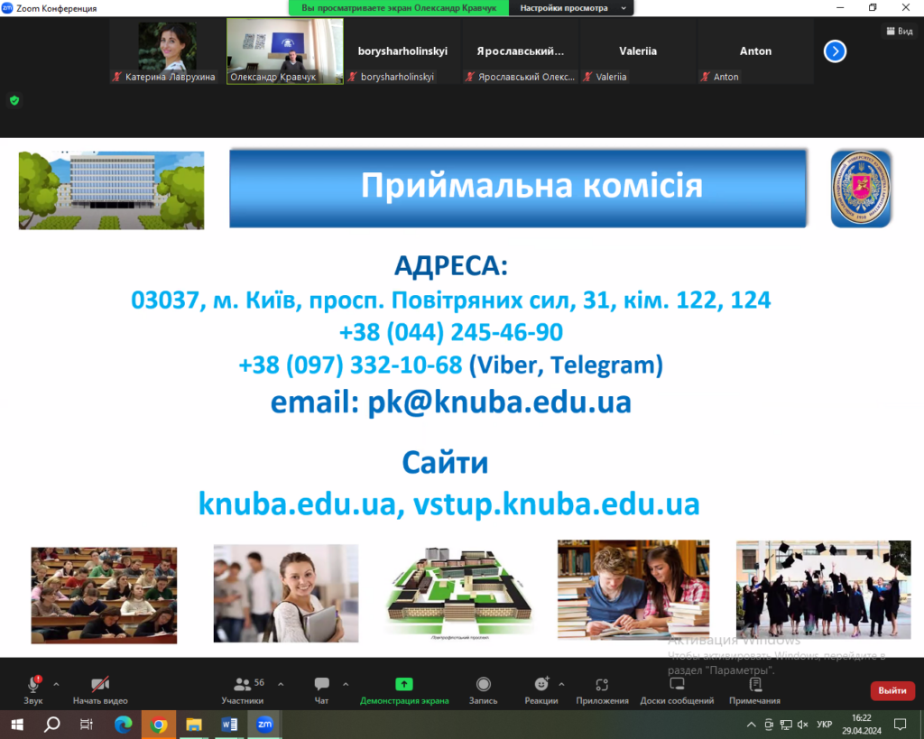The image size is (924, 739).
Task: Open the Участники participants panel
Action: click(242, 690)
